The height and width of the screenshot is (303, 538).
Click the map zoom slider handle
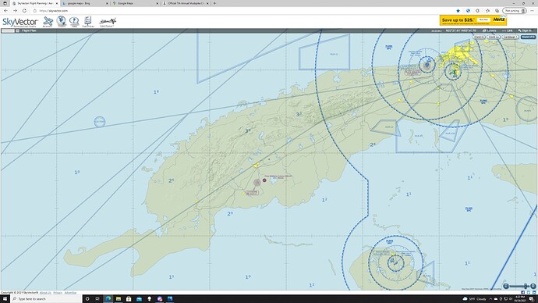[526, 286]
